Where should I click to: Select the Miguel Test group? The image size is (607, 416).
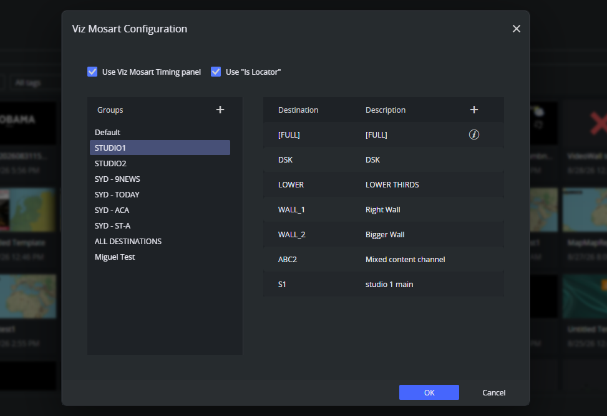tap(160, 257)
